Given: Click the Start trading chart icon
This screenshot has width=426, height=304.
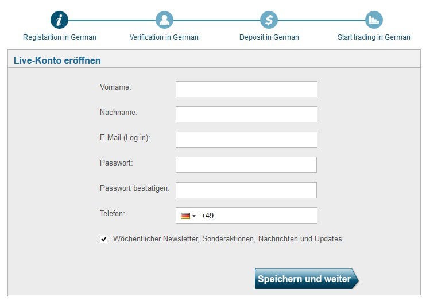Looking at the screenshot, I should tap(374, 20).
